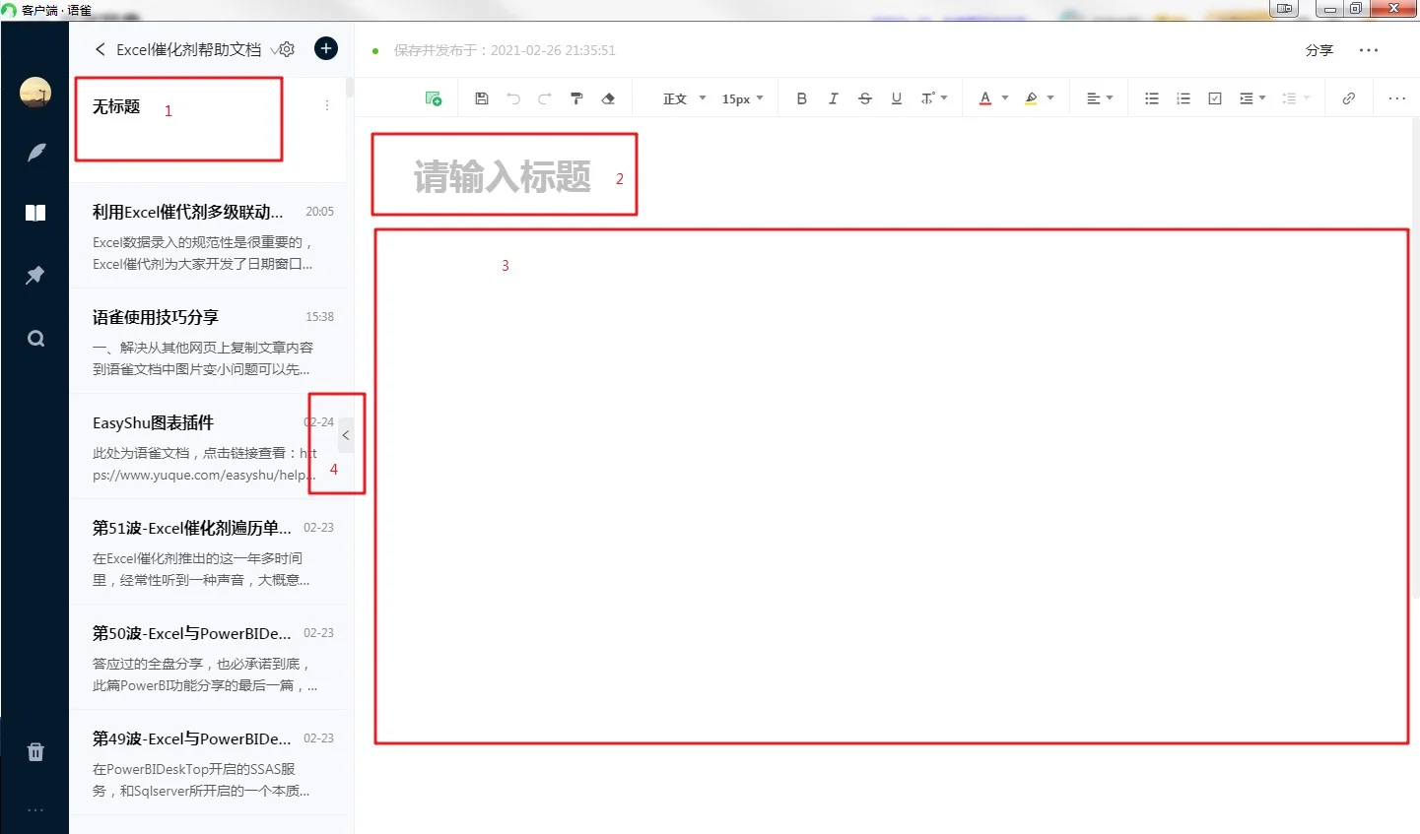Screen dimensions: 1420x834
Task: Toggle strikethrough formatting
Action: click(x=865, y=98)
